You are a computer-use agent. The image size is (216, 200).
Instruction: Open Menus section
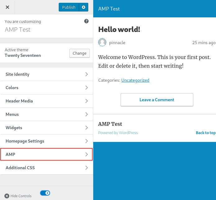47,114
